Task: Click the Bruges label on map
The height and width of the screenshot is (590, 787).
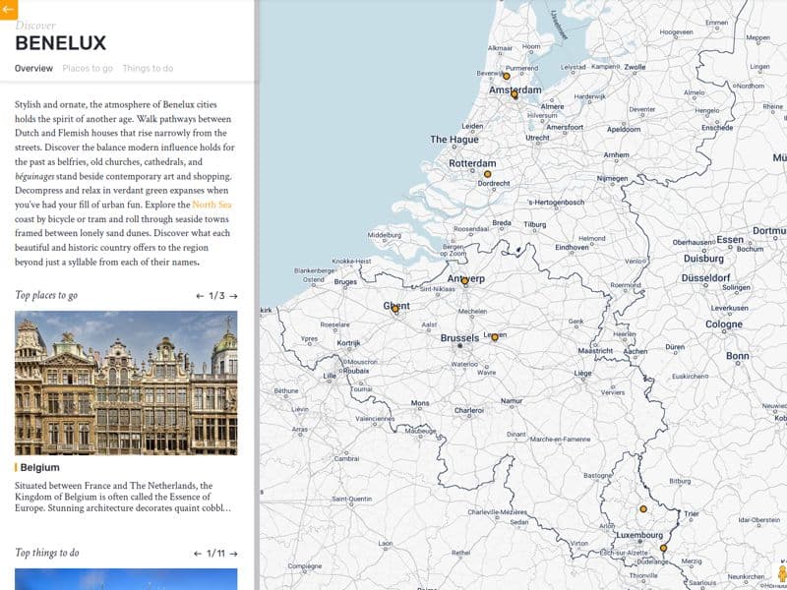Action: (345, 282)
